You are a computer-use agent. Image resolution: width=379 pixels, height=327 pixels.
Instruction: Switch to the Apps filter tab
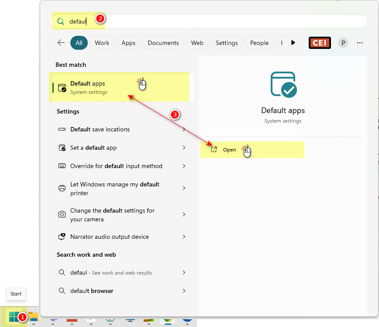[128, 43]
